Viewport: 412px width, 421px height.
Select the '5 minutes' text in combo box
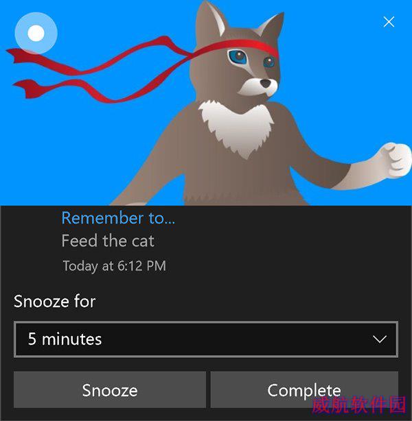coord(65,339)
